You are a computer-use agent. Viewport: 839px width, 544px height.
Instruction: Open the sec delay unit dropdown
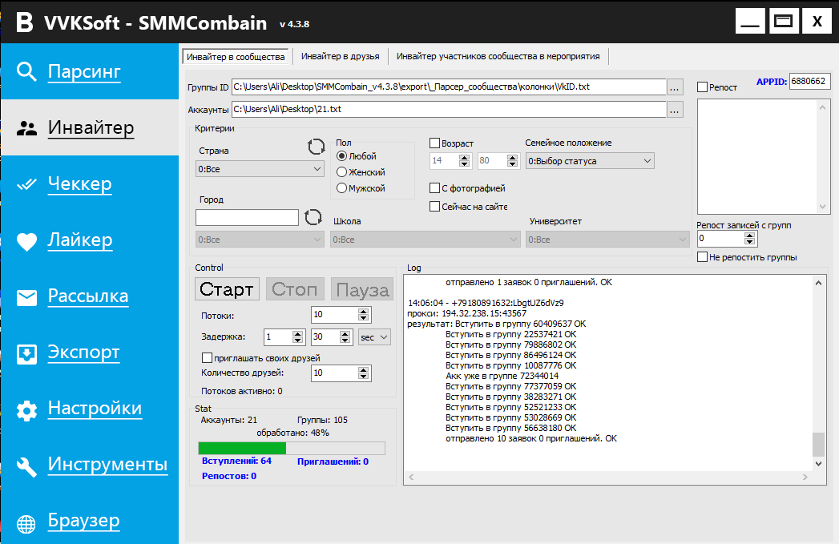(374, 337)
